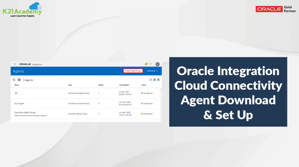Viewport: 299px width, 167px height.
Task: Expand the Download dropdown
Action: tap(152, 71)
